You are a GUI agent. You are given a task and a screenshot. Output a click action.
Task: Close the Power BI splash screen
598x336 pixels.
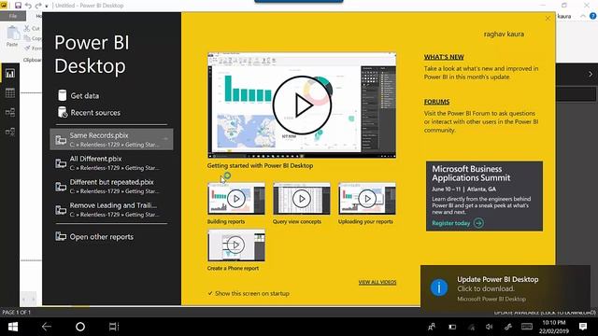coord(548,19)
